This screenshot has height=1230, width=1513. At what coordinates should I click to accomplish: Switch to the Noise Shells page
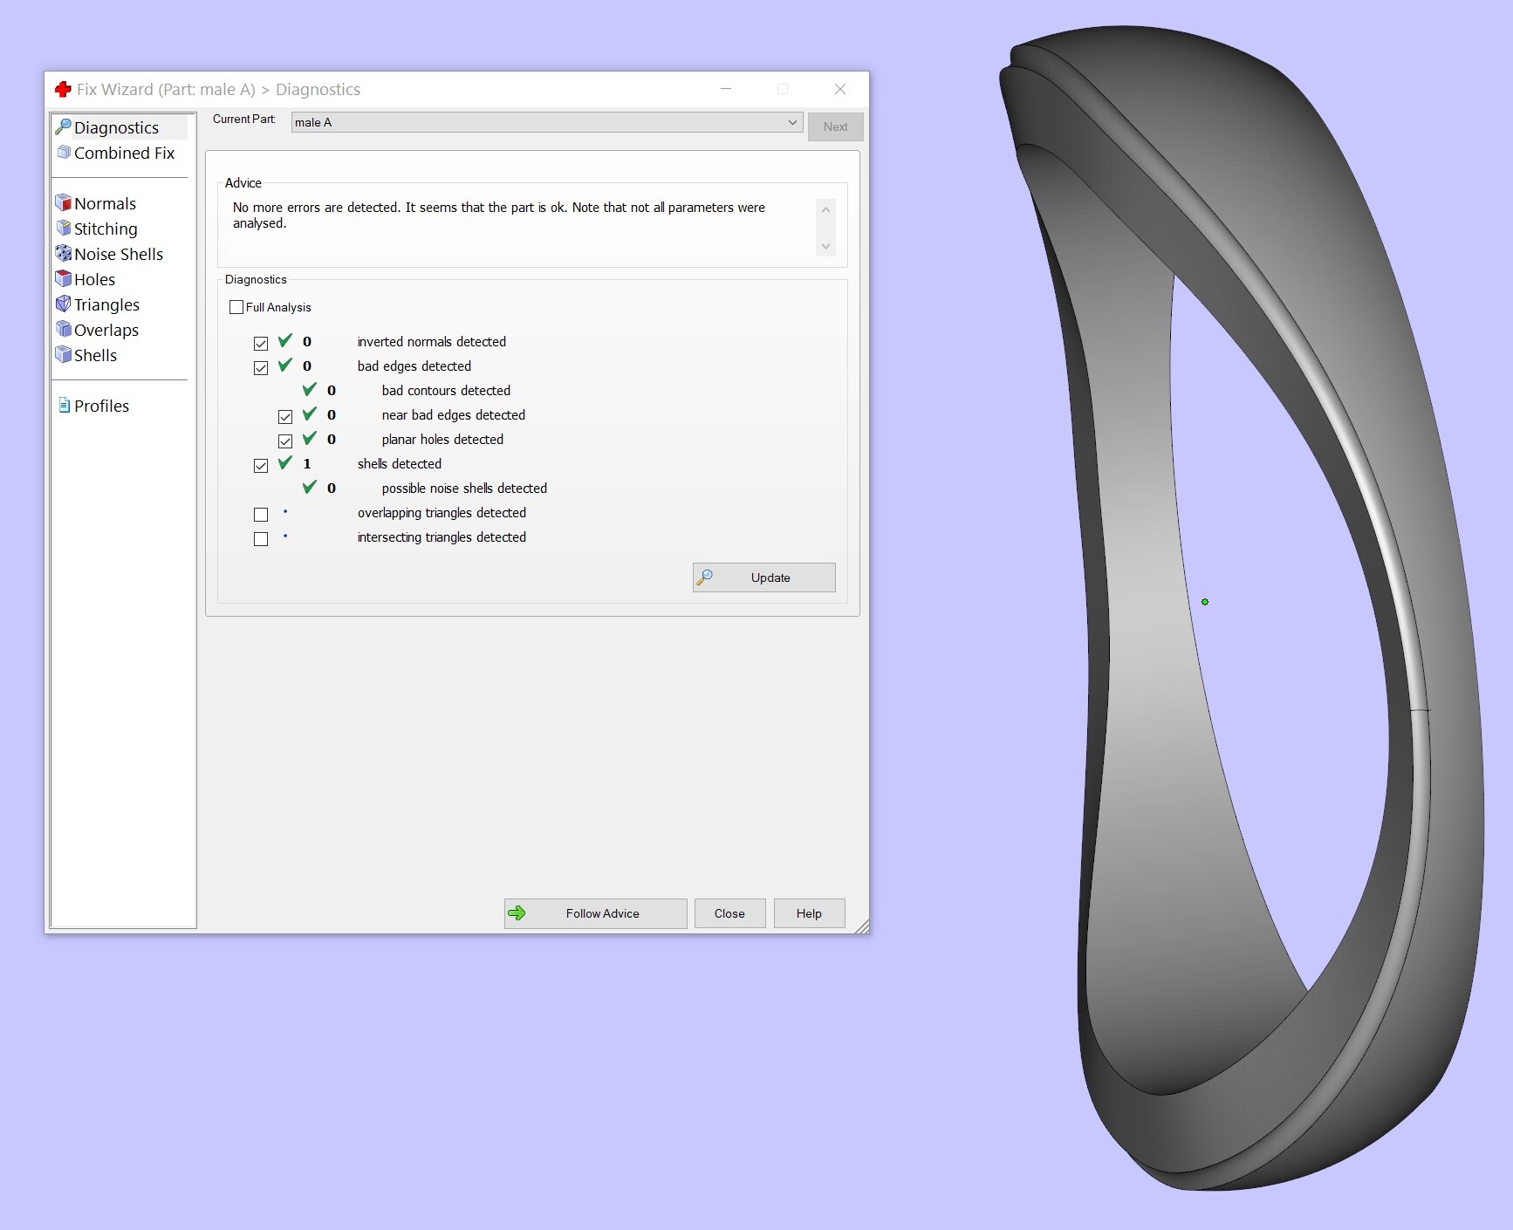pos(119,254)
